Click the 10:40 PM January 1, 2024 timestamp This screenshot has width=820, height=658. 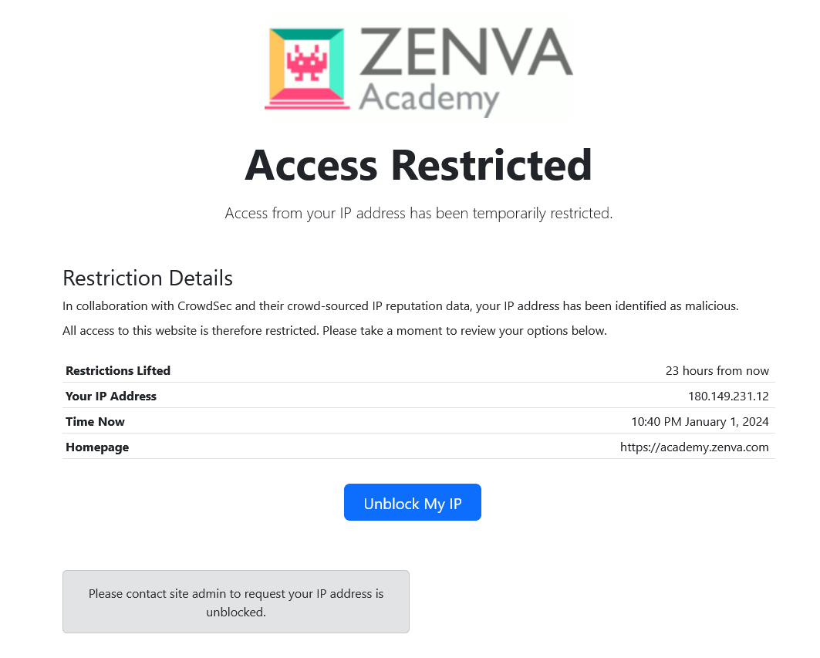point(700,422)
